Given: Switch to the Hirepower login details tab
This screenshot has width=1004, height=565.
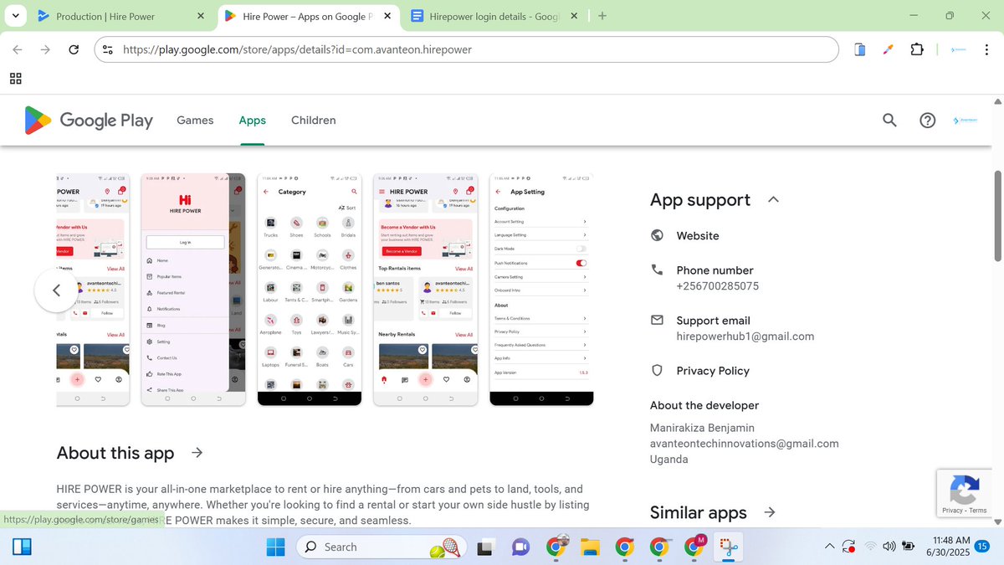Looking at the screenshot, I should (494, 16).
